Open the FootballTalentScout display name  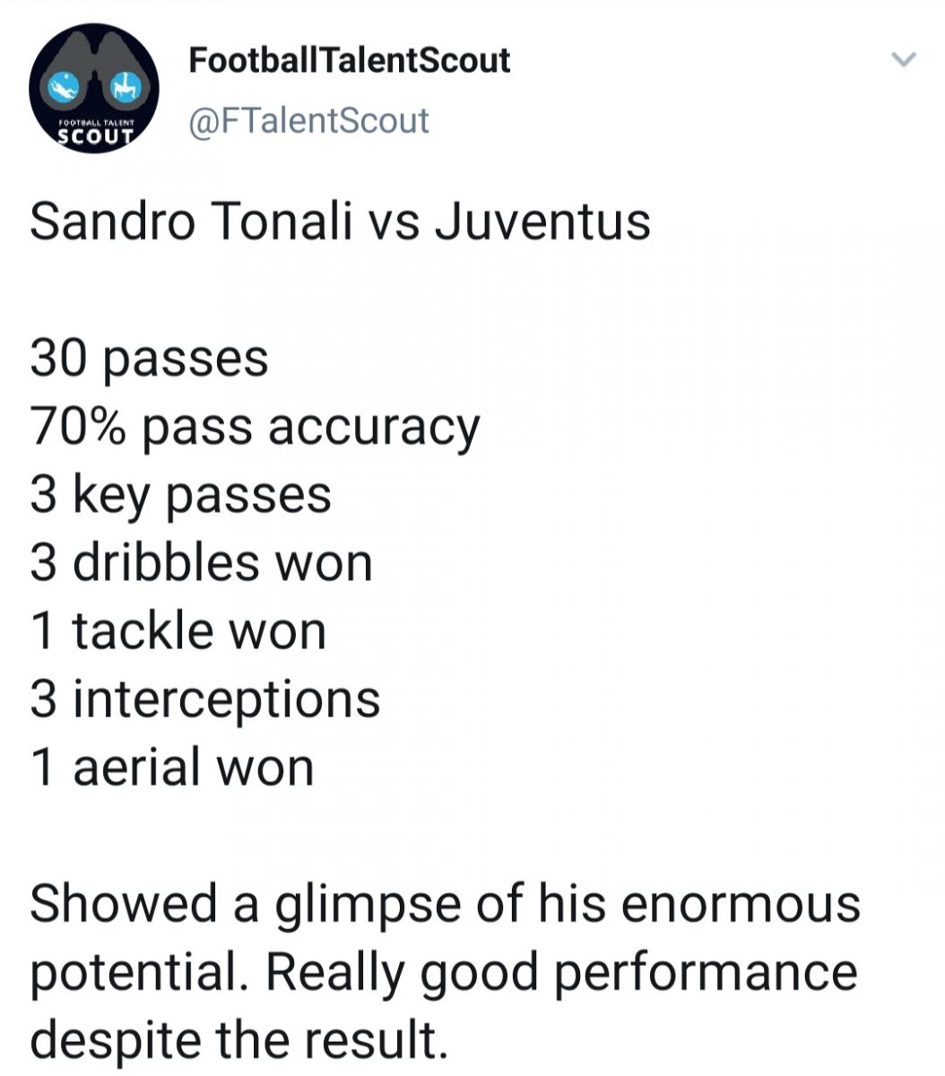coord(350,61)
